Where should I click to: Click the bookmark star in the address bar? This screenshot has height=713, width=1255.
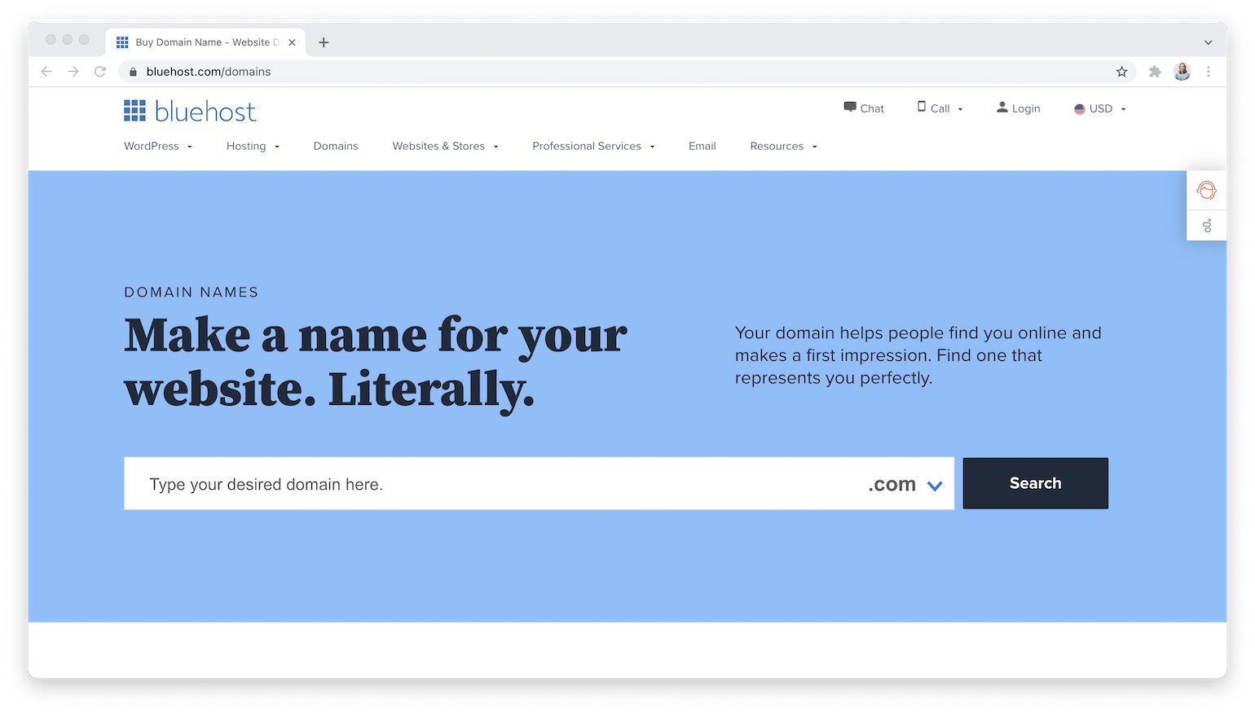tap(1122, 72)
